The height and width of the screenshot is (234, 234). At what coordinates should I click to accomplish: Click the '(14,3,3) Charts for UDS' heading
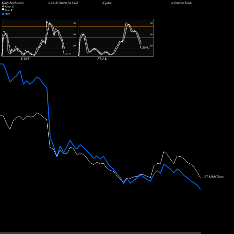63,3
